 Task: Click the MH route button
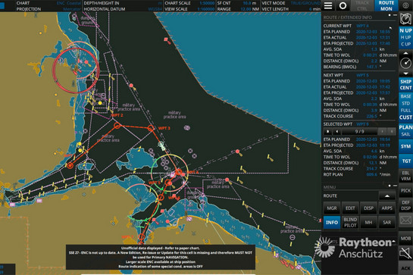click(368, 222)
